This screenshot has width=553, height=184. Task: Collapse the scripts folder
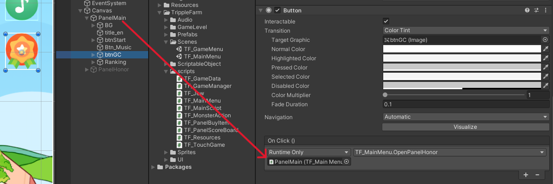(x=166, y=71)
